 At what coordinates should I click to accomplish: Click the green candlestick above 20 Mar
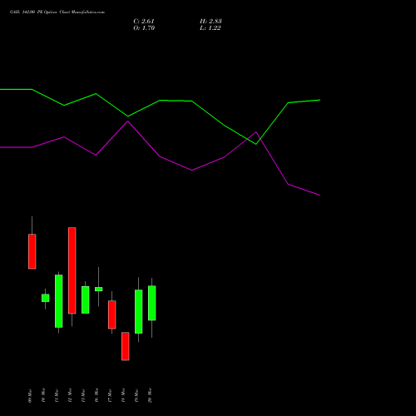pyautogui.click(x=152, y=303)
